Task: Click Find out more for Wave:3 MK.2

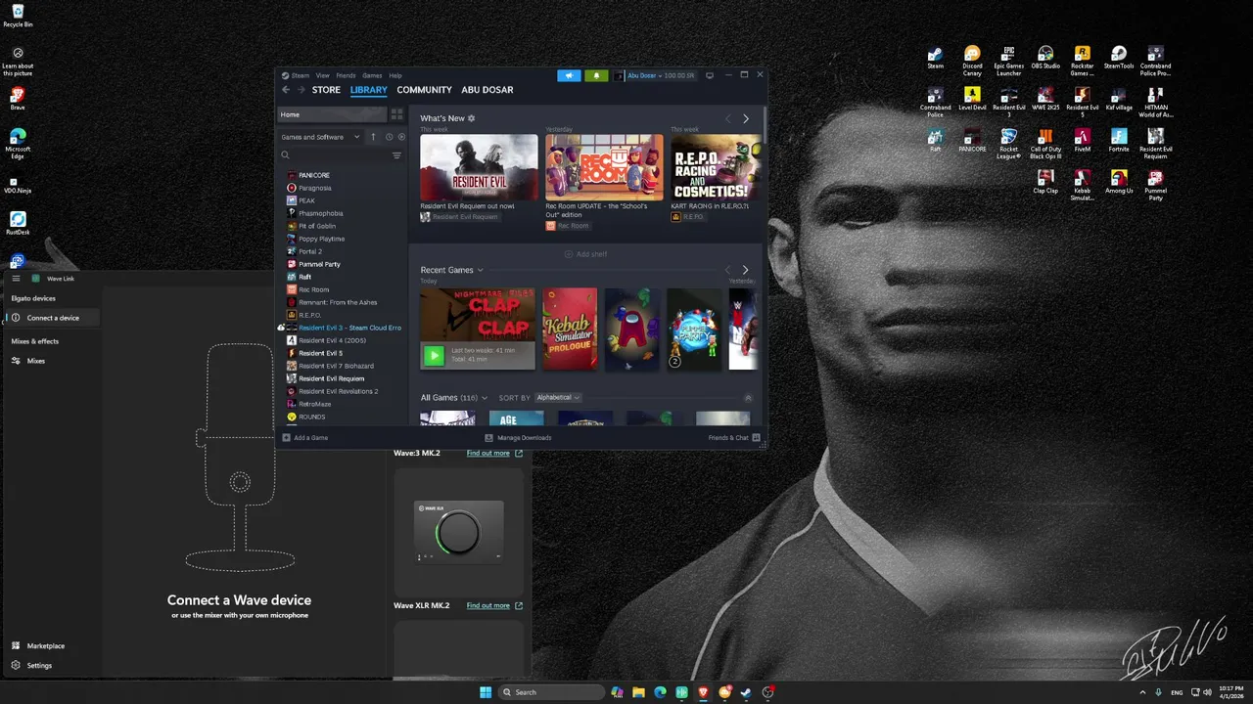Action: click(494, 453)
